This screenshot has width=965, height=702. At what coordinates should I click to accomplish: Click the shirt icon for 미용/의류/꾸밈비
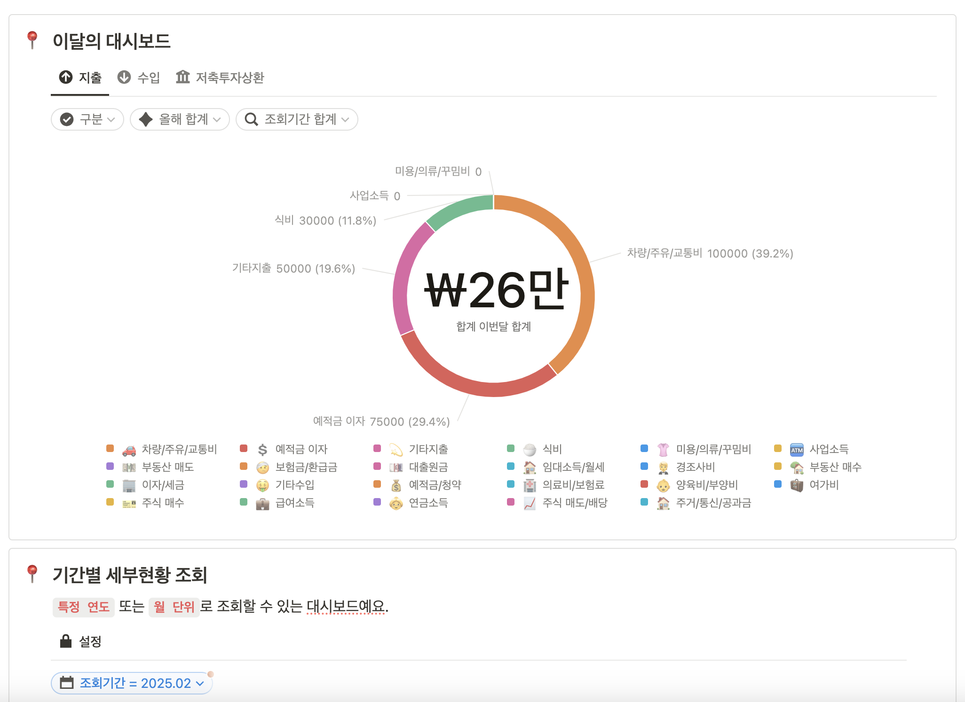click(x=663, y=450)
